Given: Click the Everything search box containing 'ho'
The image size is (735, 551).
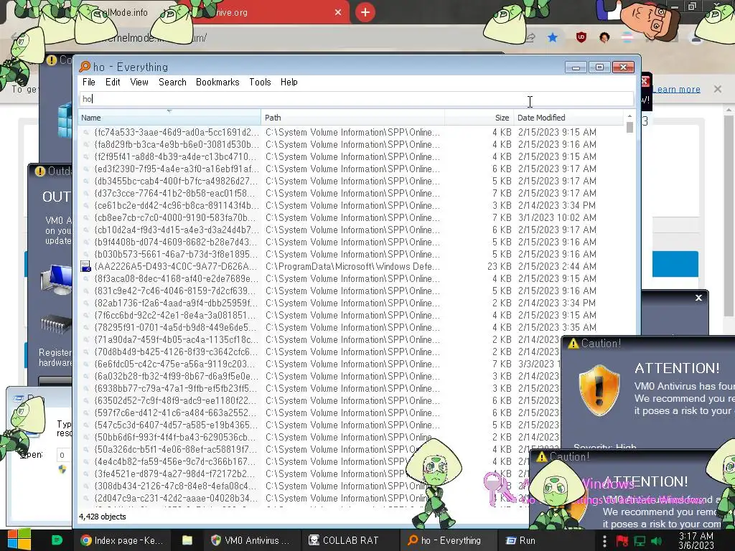Looking at the screenshot, I should coord(356,99).
